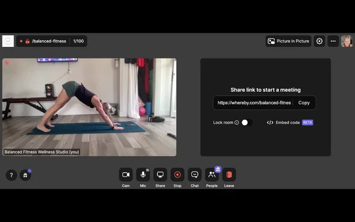Click the Lock room info icon
The height and width of the screenshot is (222, 355).
point(237,123)
